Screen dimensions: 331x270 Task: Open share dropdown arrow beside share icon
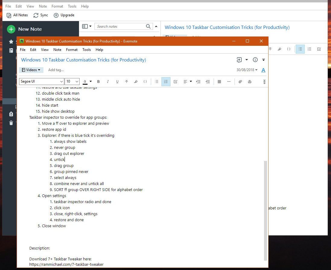point(247,60)
